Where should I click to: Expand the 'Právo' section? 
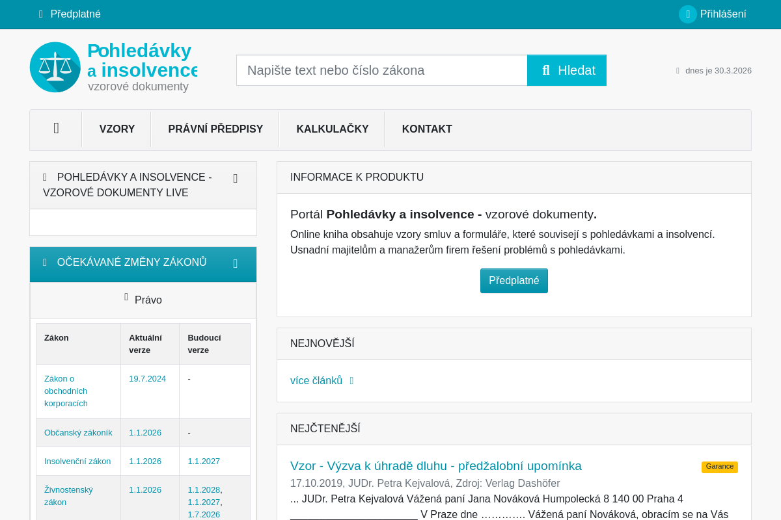point(143,300)
